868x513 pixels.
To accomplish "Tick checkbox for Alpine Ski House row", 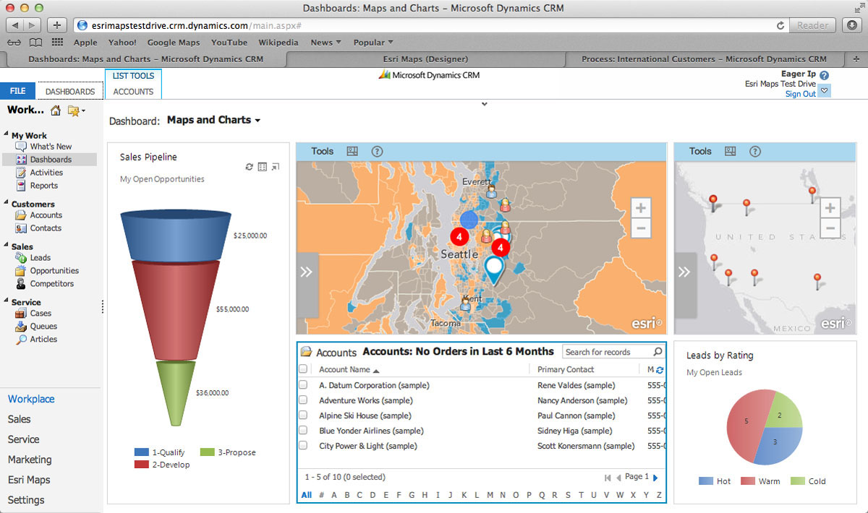I will point(303,415).
